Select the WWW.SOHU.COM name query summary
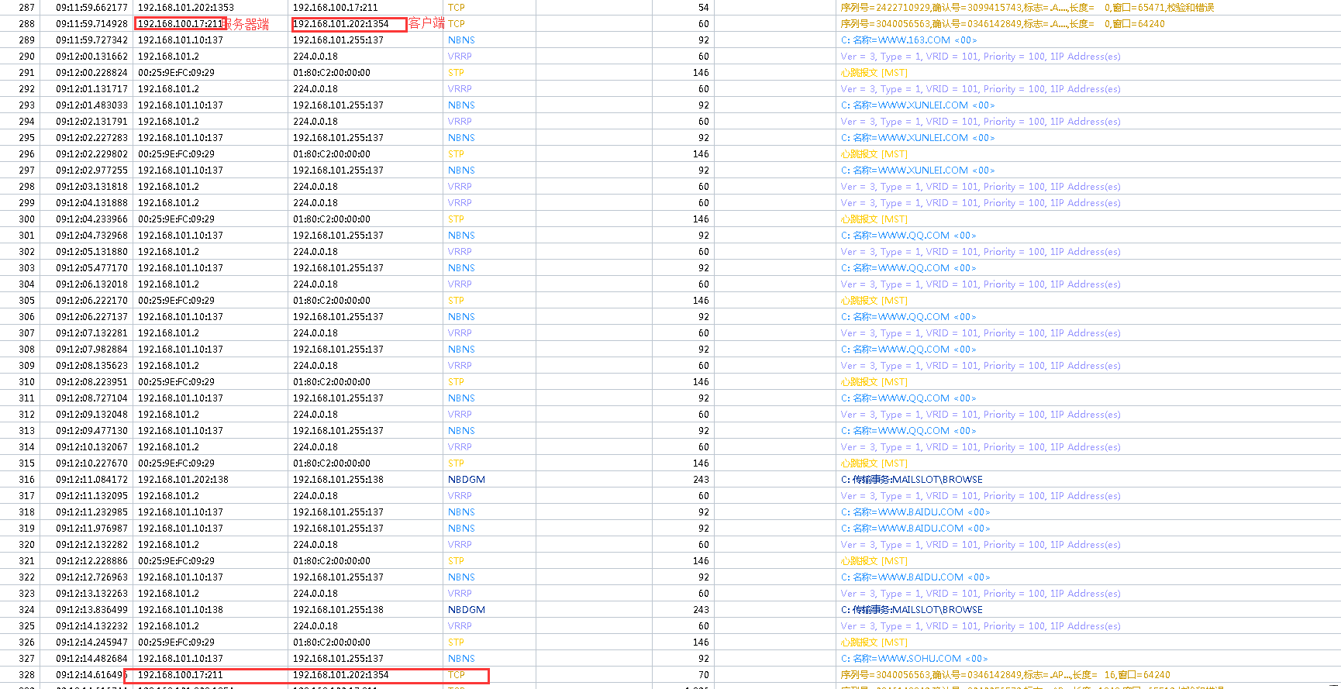1341x689 pixels. [914, 659]
